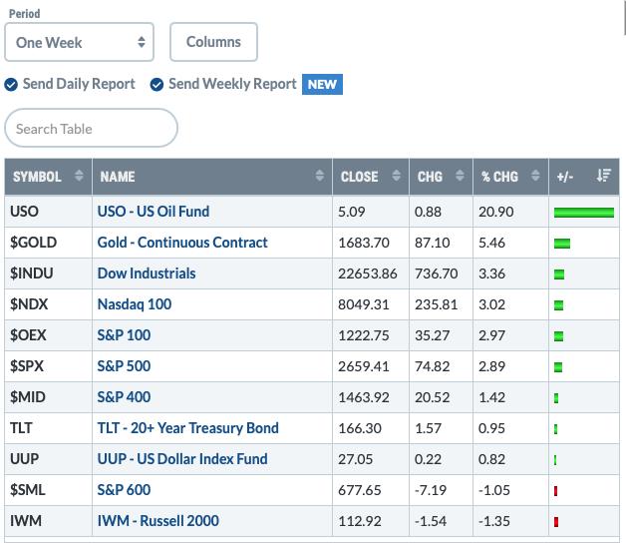Viewport: 626px width, 548px height.
Task: Open the S&P 600 link
Action: tap(124, 490)
